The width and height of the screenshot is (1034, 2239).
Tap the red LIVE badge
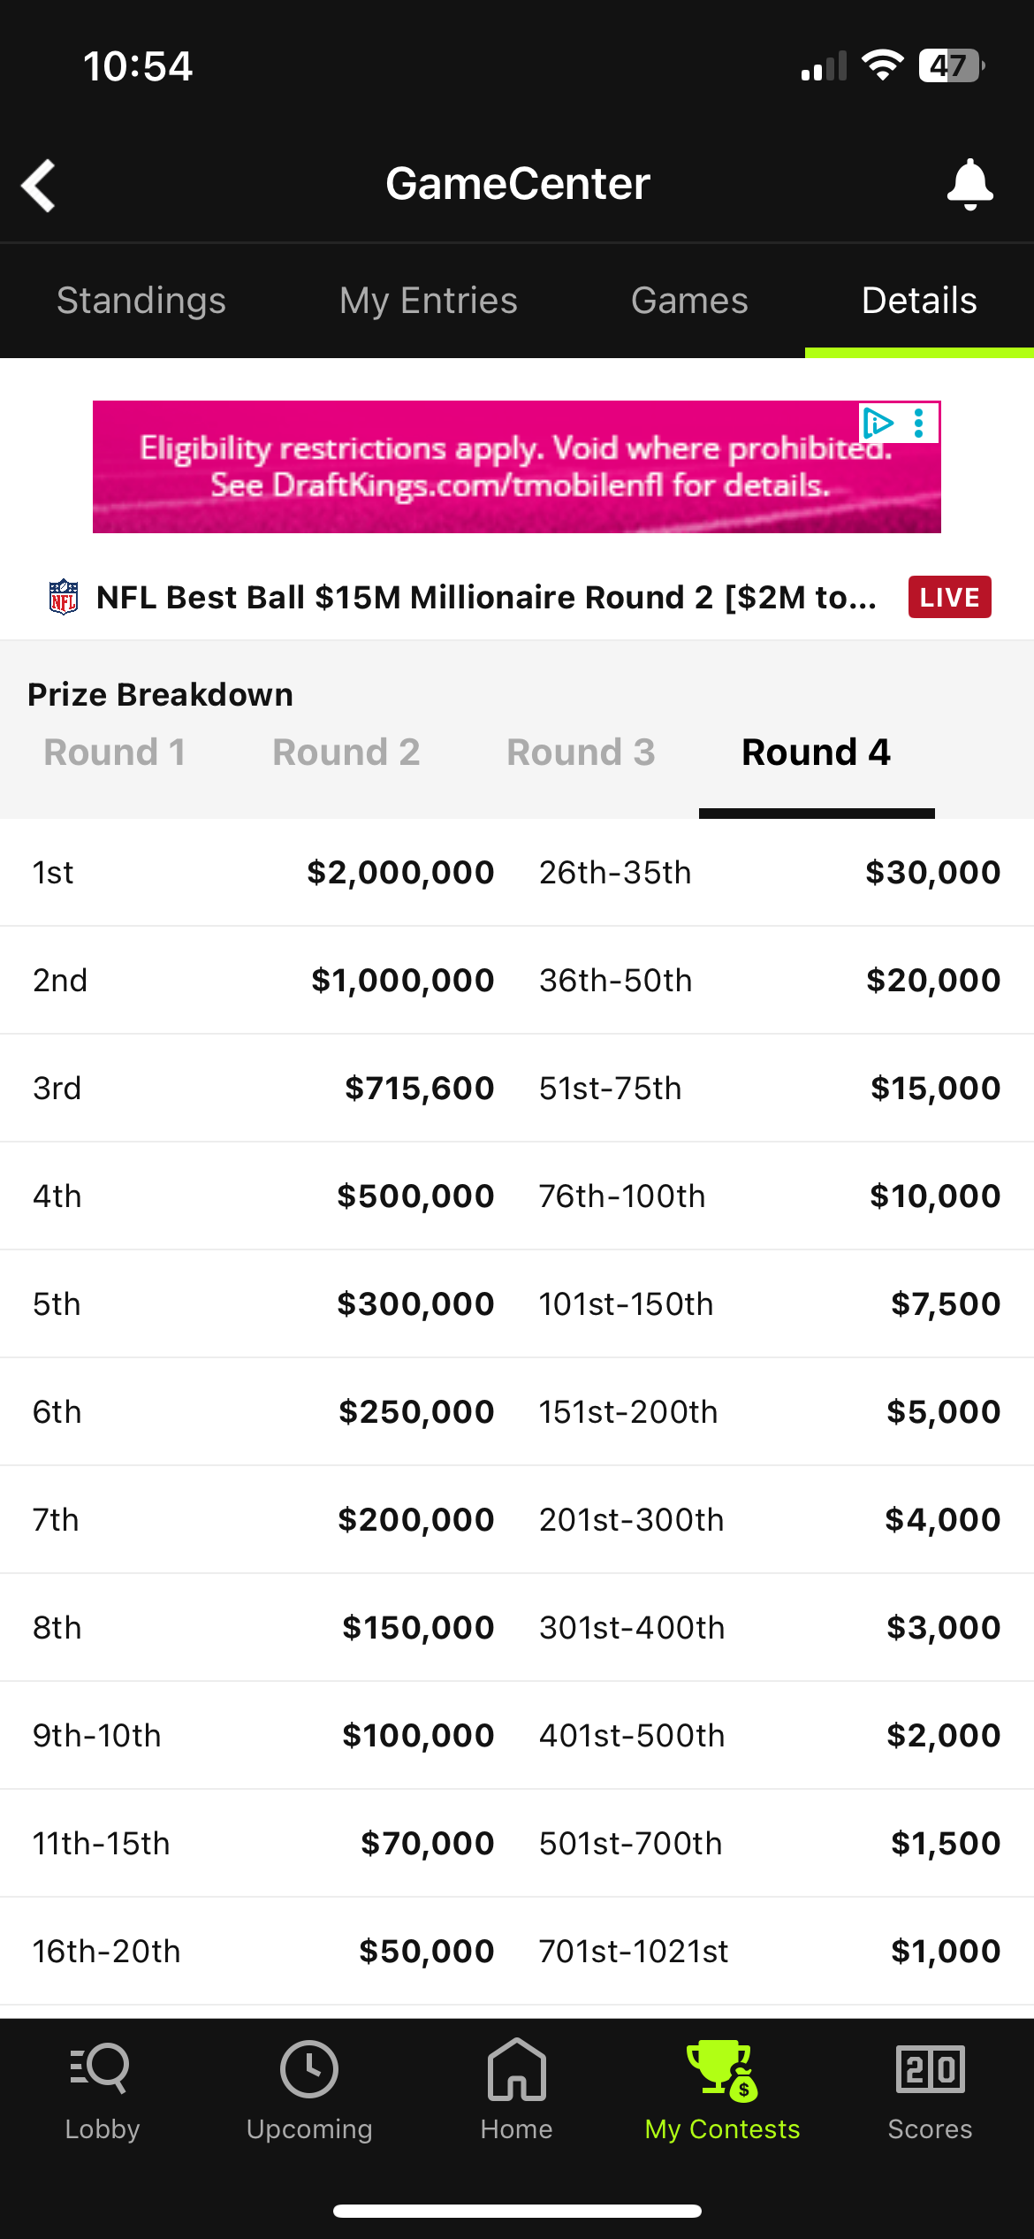point(949,597)
